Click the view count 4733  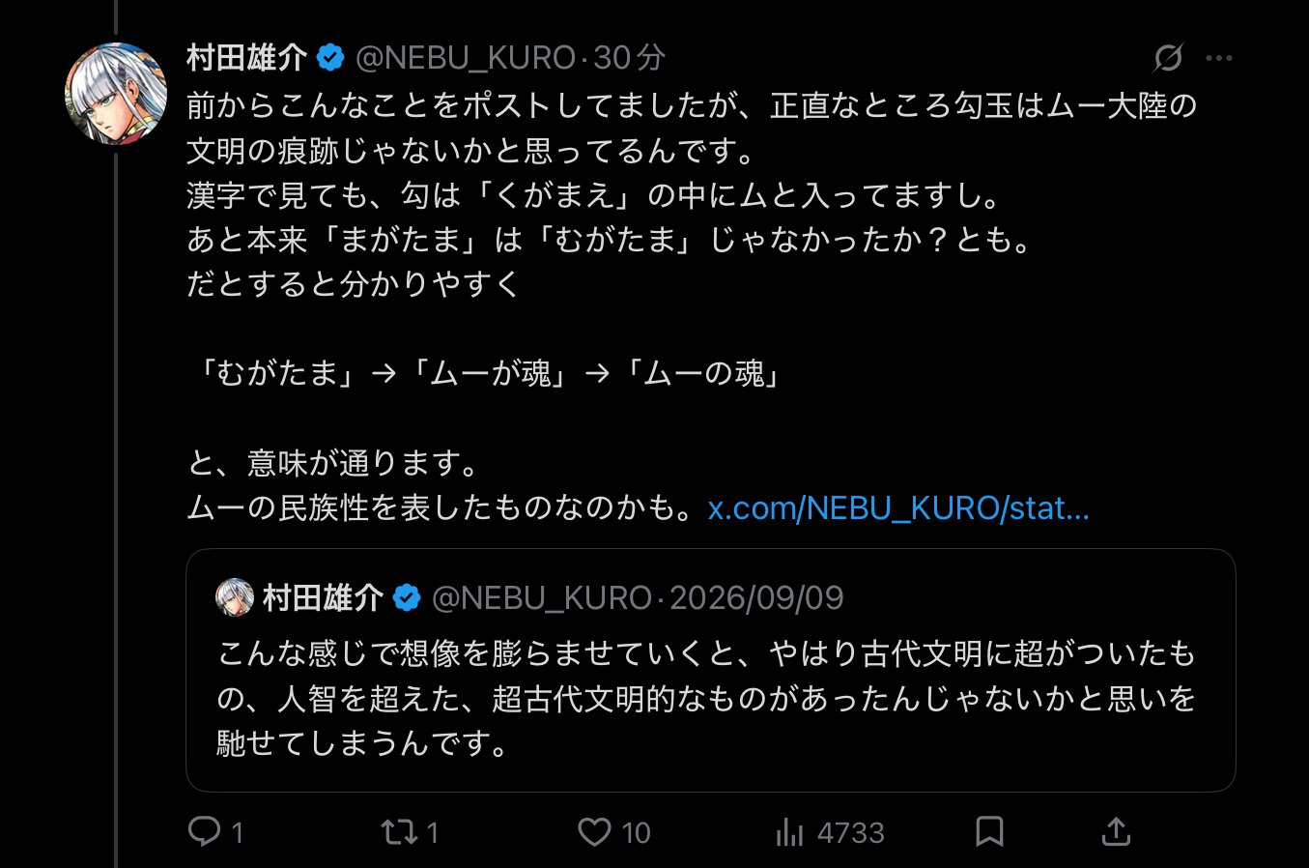pos(851,832)
